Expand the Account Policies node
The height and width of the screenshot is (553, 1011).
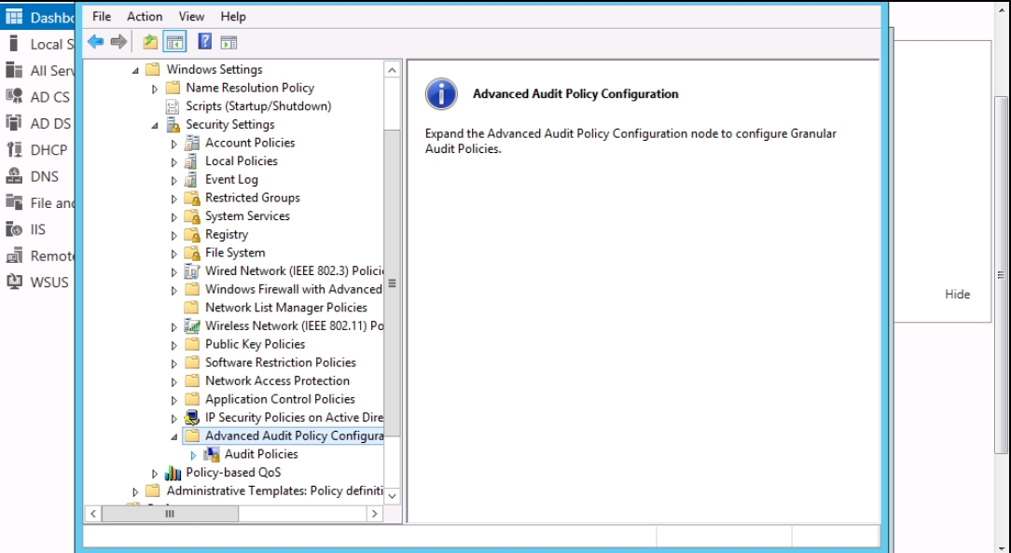point(174,144)
